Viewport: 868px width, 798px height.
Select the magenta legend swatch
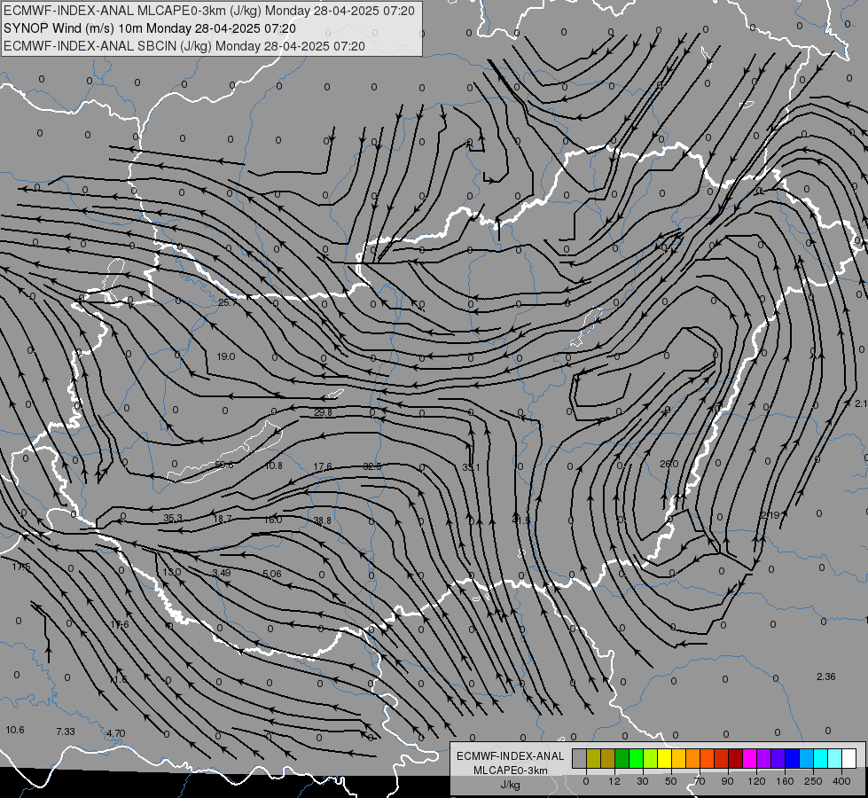pos(749,758)
